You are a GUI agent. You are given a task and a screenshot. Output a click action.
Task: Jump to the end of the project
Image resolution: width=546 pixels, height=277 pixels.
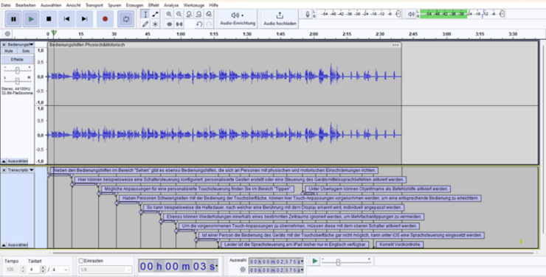click(84, 19)
